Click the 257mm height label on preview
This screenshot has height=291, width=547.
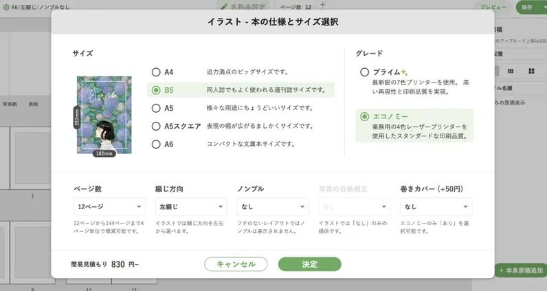[x=77, y=118]
